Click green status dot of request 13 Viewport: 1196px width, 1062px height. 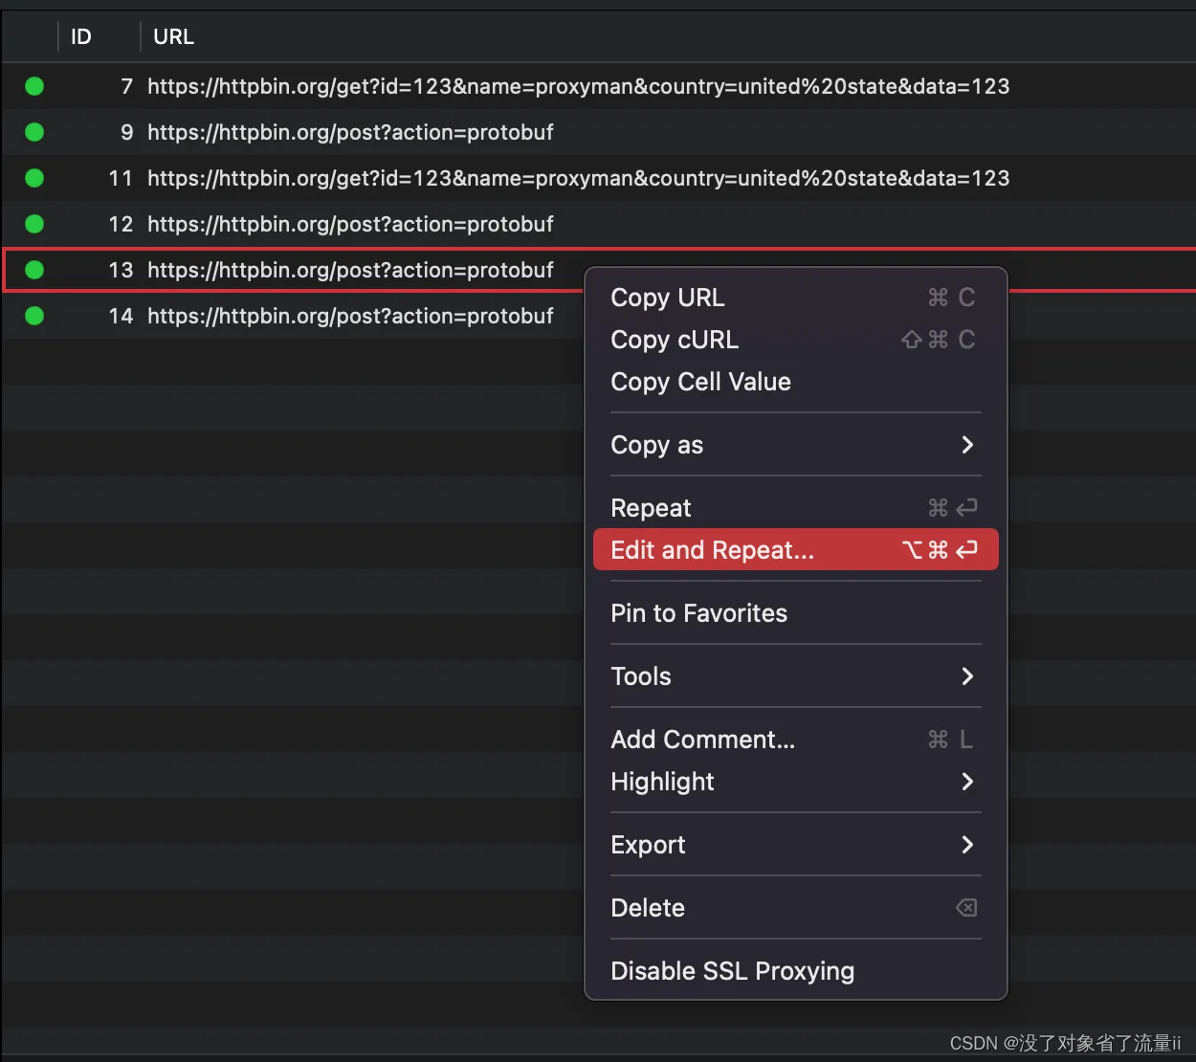[x=34, y=270]
